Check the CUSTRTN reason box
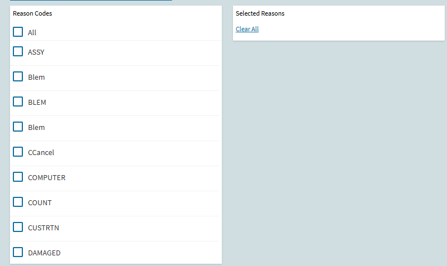 pyautogui.click(x=18, y=227)
